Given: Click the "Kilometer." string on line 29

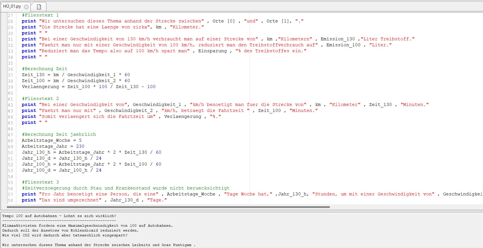Looking at the screenshot, I should (x=187, y=27).
